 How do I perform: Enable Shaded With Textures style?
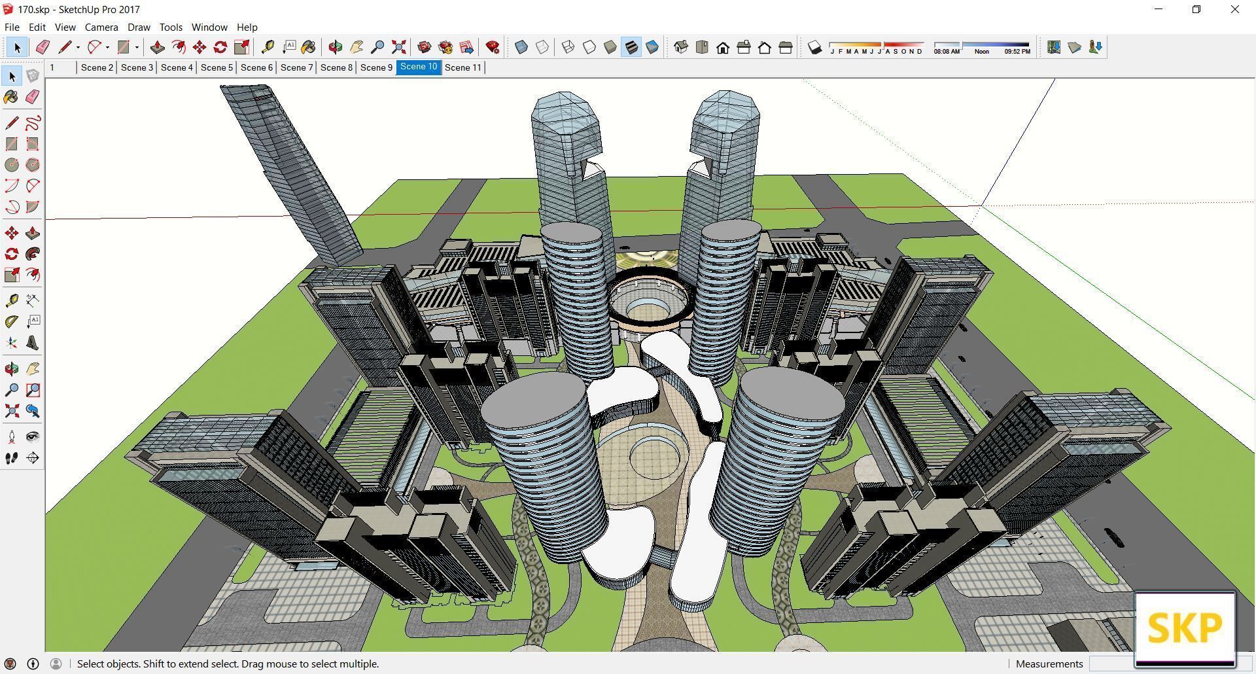(x=631, y=47)
